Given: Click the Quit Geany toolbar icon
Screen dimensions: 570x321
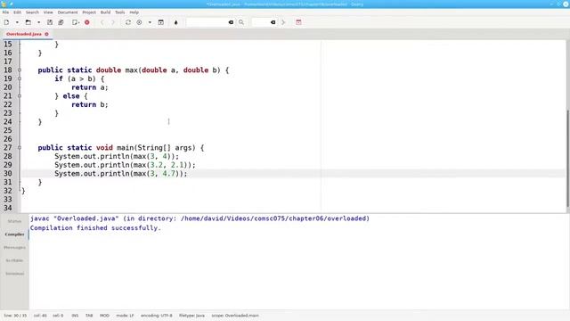Looking at the screenshot, I should (x=298, y=22).
